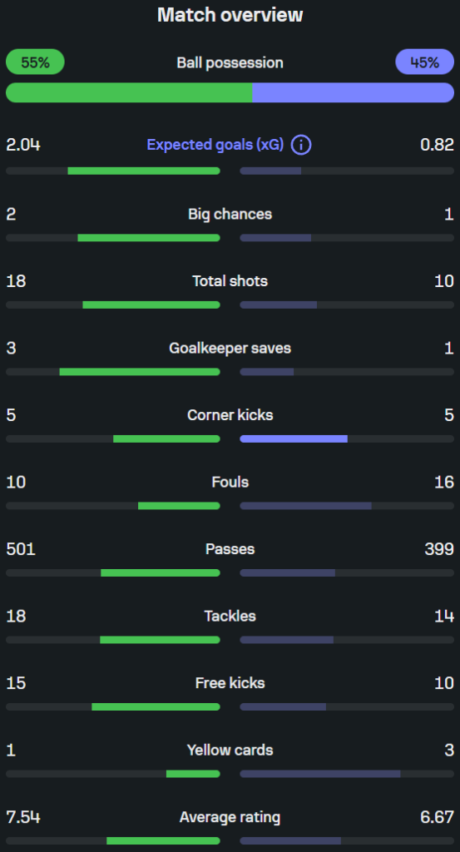Click the Tackles stat label
This screenshot has height=852, width=460.
coord(230,617)
